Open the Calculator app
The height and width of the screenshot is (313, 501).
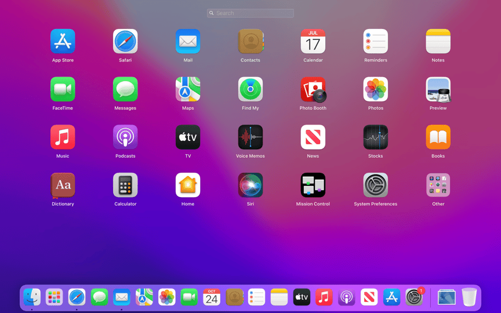point(125,185)
